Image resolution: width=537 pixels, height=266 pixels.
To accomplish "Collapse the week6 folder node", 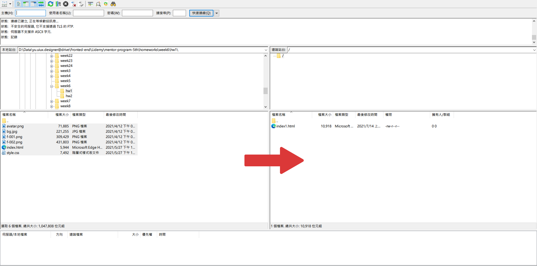I will coord(51,86).
